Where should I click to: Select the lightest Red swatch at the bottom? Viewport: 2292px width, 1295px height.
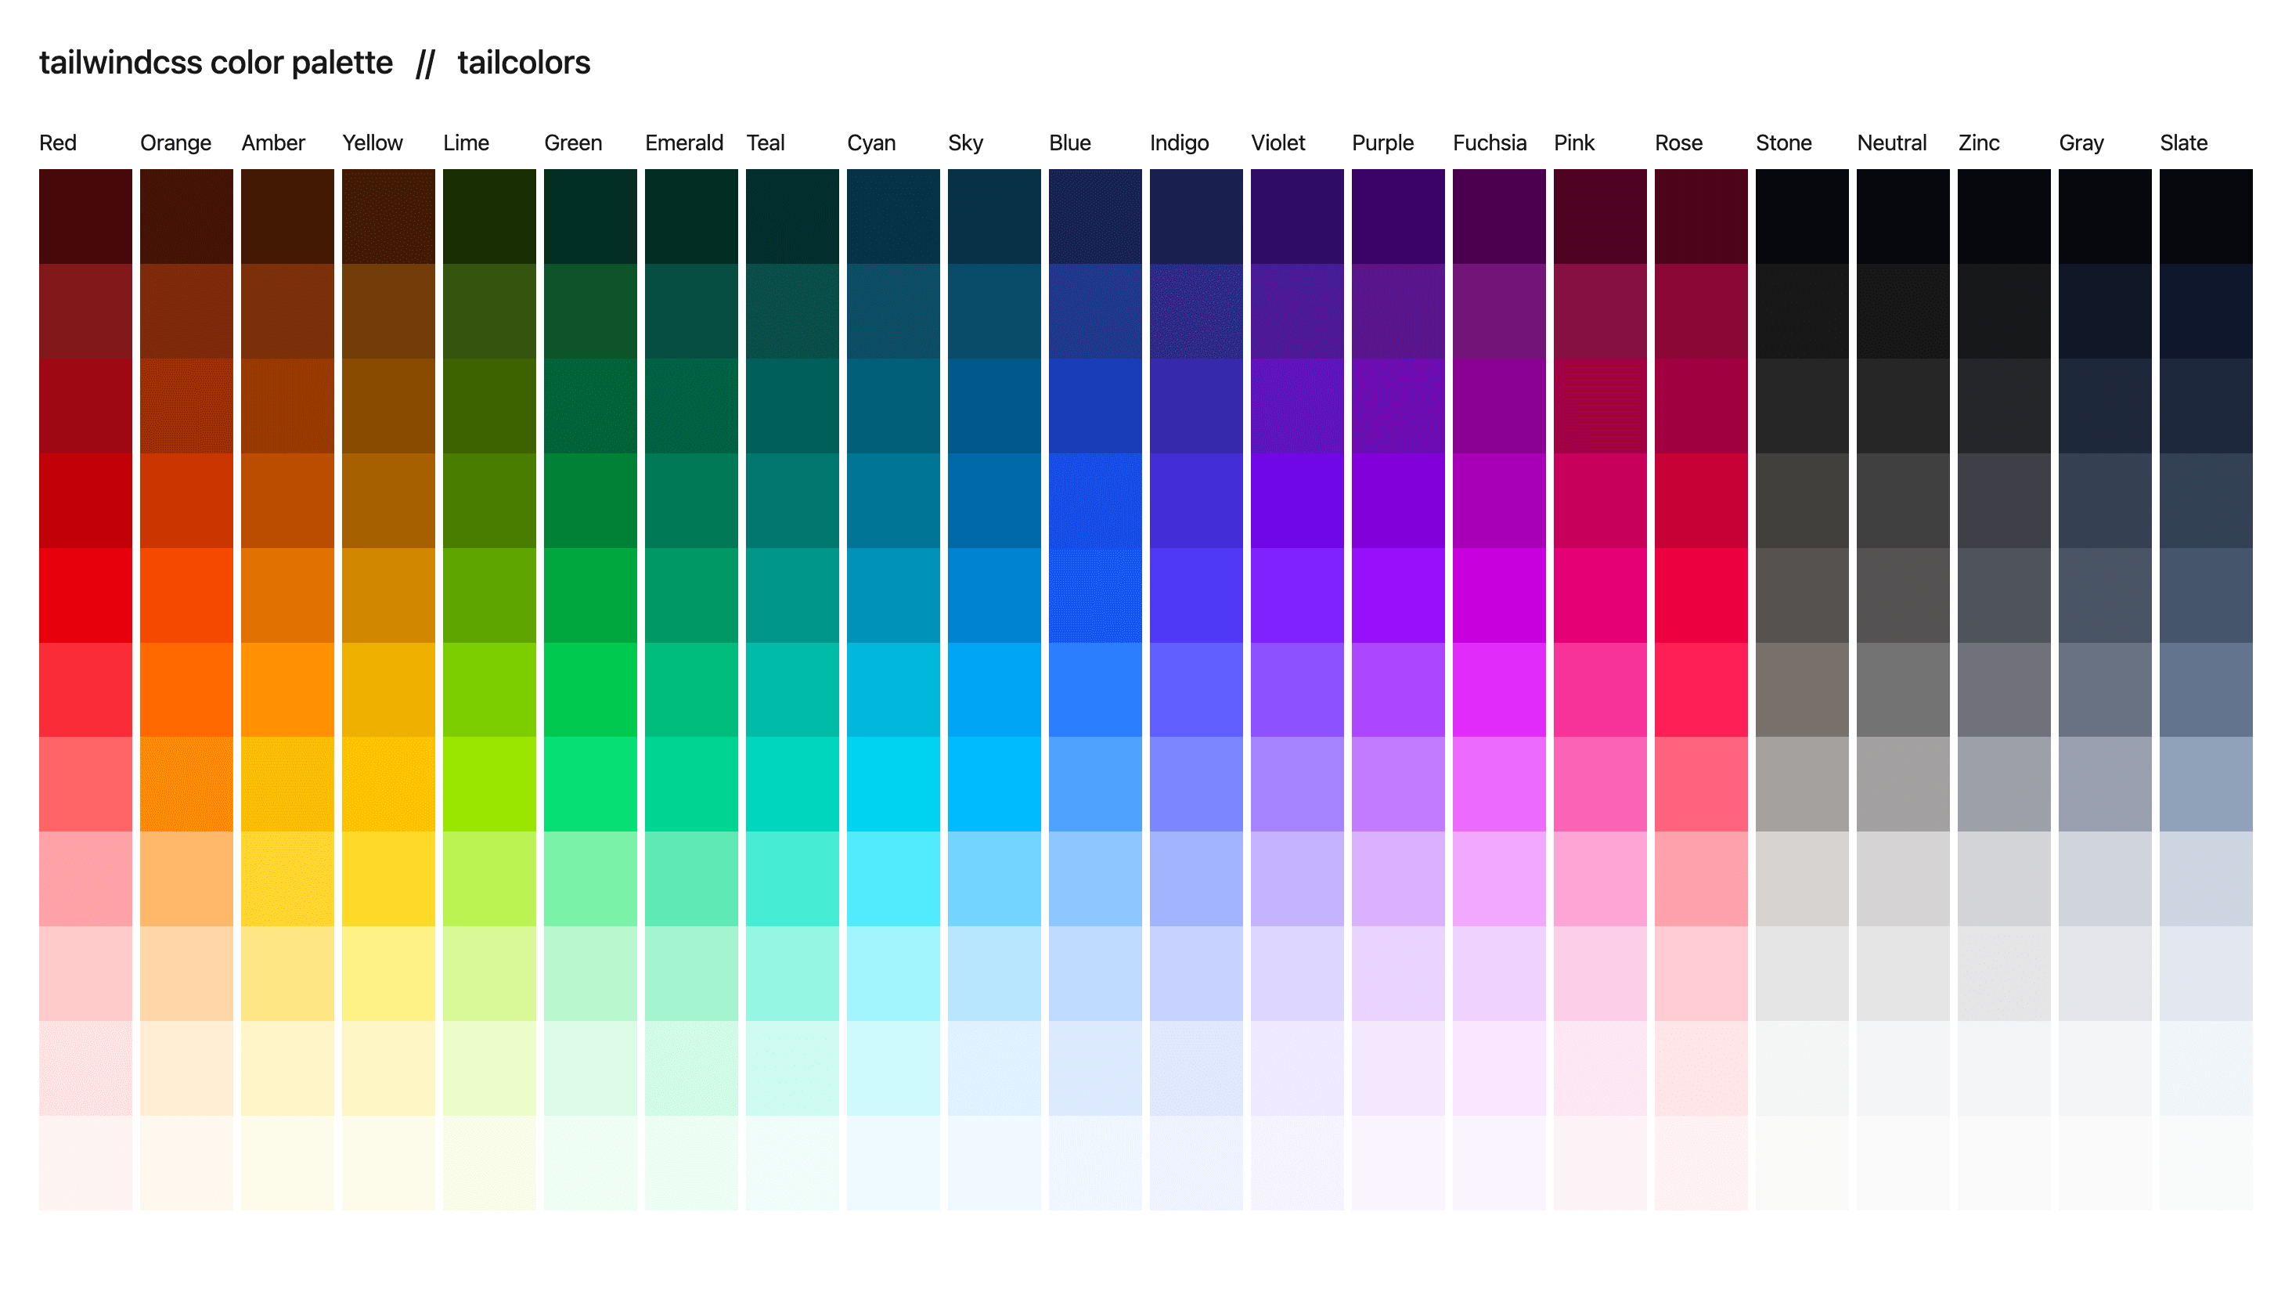pos(85,1163)
